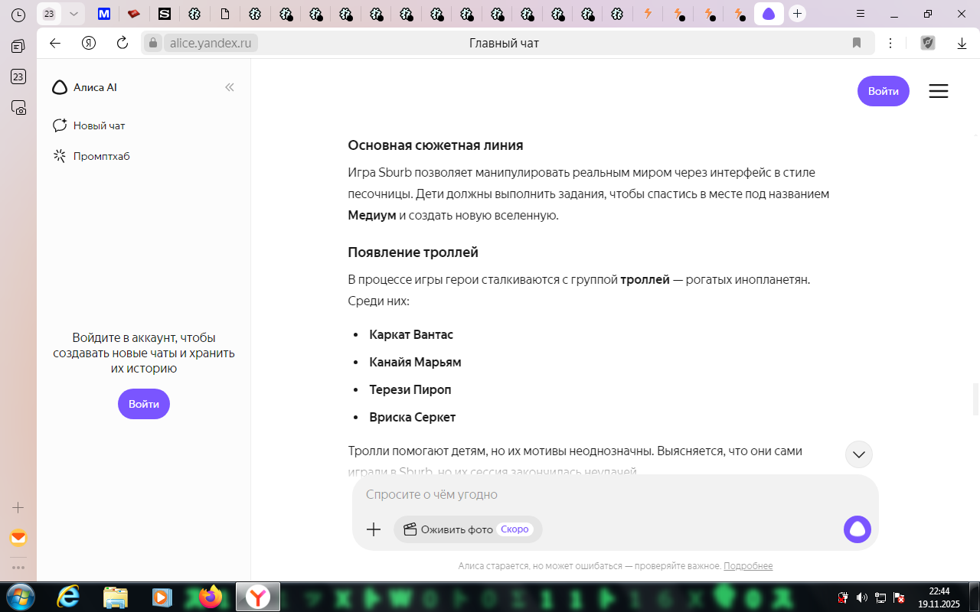Click the Yandex 'Я' home button

point(89,43)
